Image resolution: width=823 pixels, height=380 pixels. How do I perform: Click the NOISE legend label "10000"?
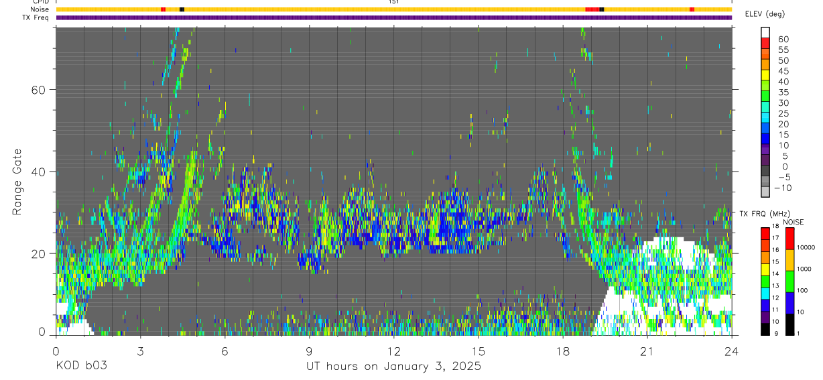point(807,247)
